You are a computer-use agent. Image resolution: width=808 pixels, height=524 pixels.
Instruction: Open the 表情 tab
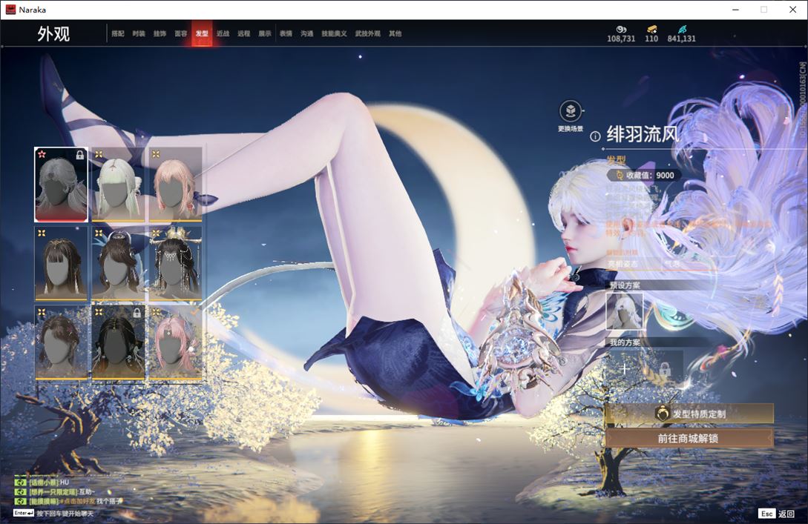[x=286, y=33]
